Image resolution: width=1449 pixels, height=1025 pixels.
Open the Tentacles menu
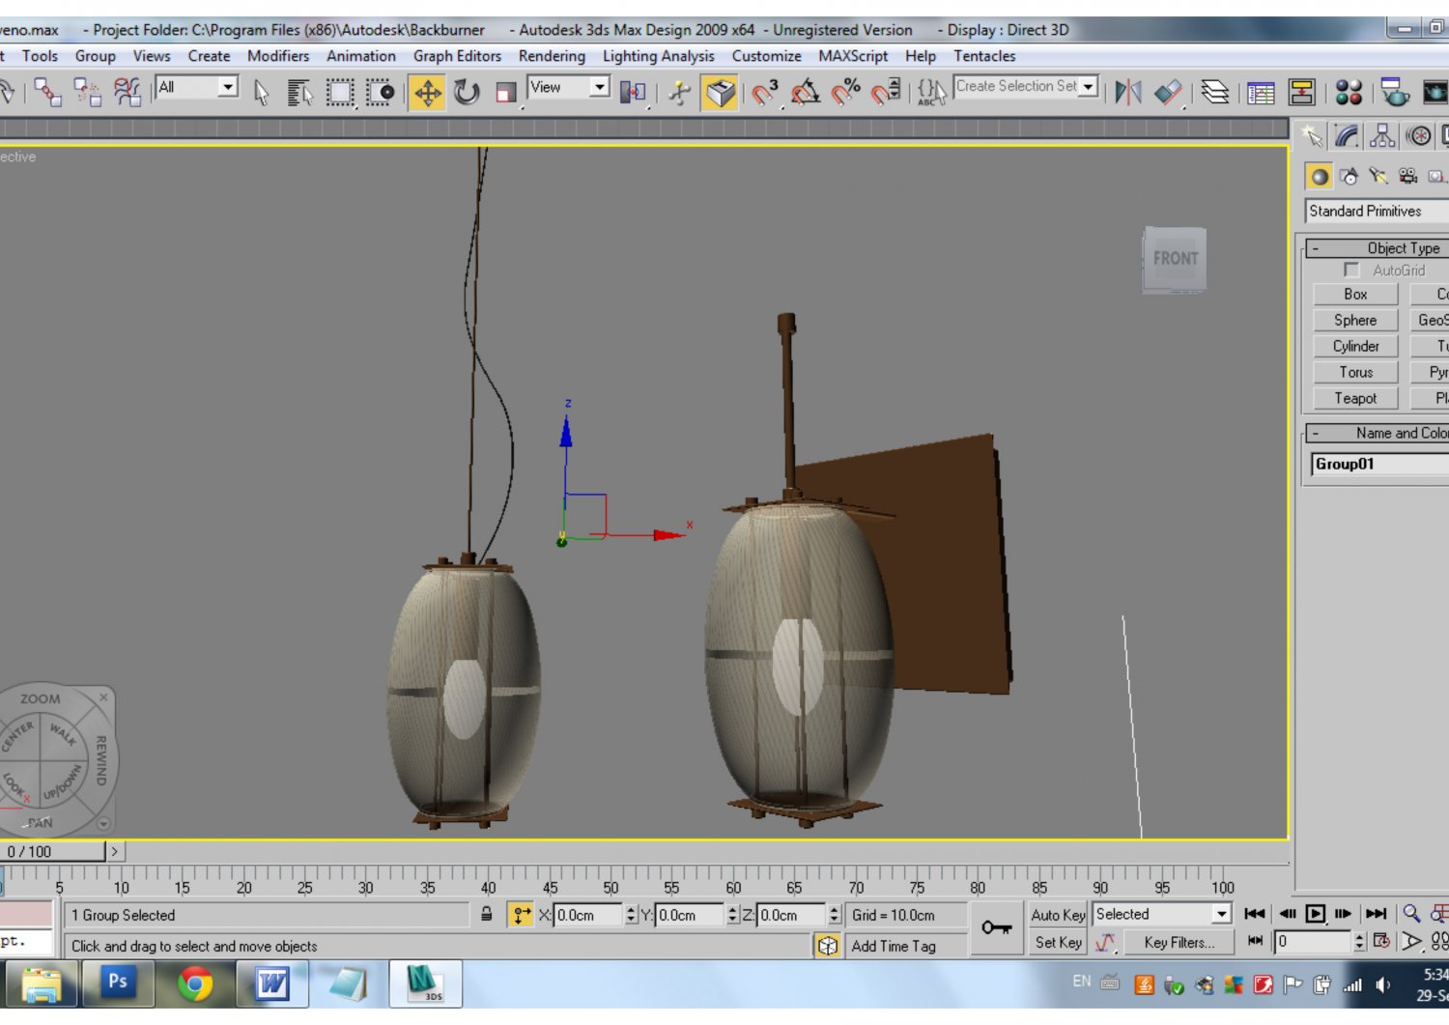coord(984,56)
